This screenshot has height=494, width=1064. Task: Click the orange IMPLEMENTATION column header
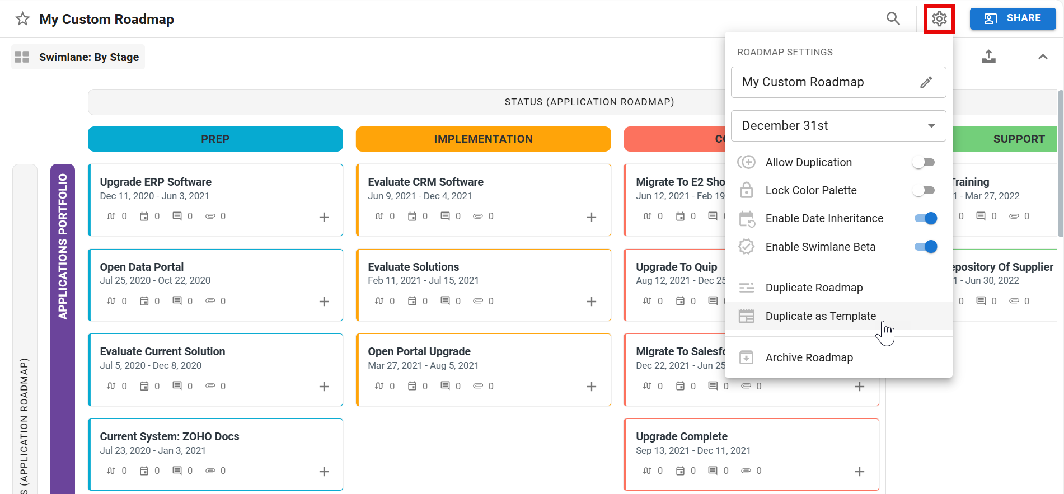pyautogui.click(x=483, y=139)
